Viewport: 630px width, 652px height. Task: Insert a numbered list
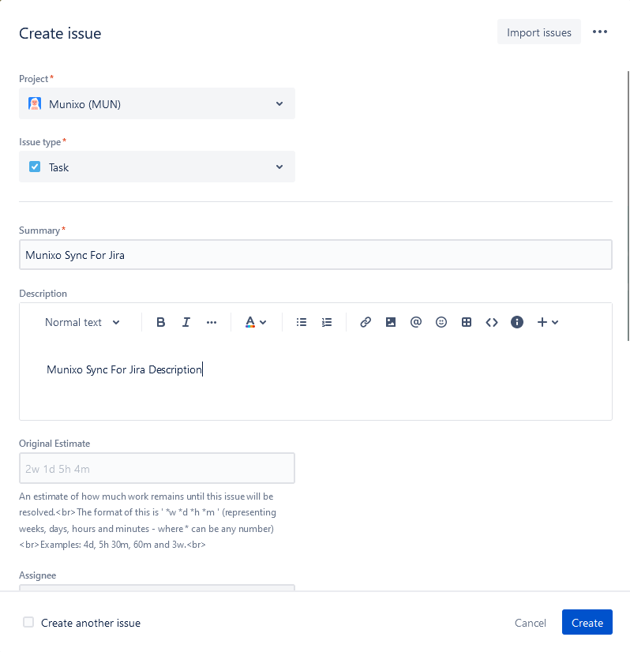click(x=327, y=322)
